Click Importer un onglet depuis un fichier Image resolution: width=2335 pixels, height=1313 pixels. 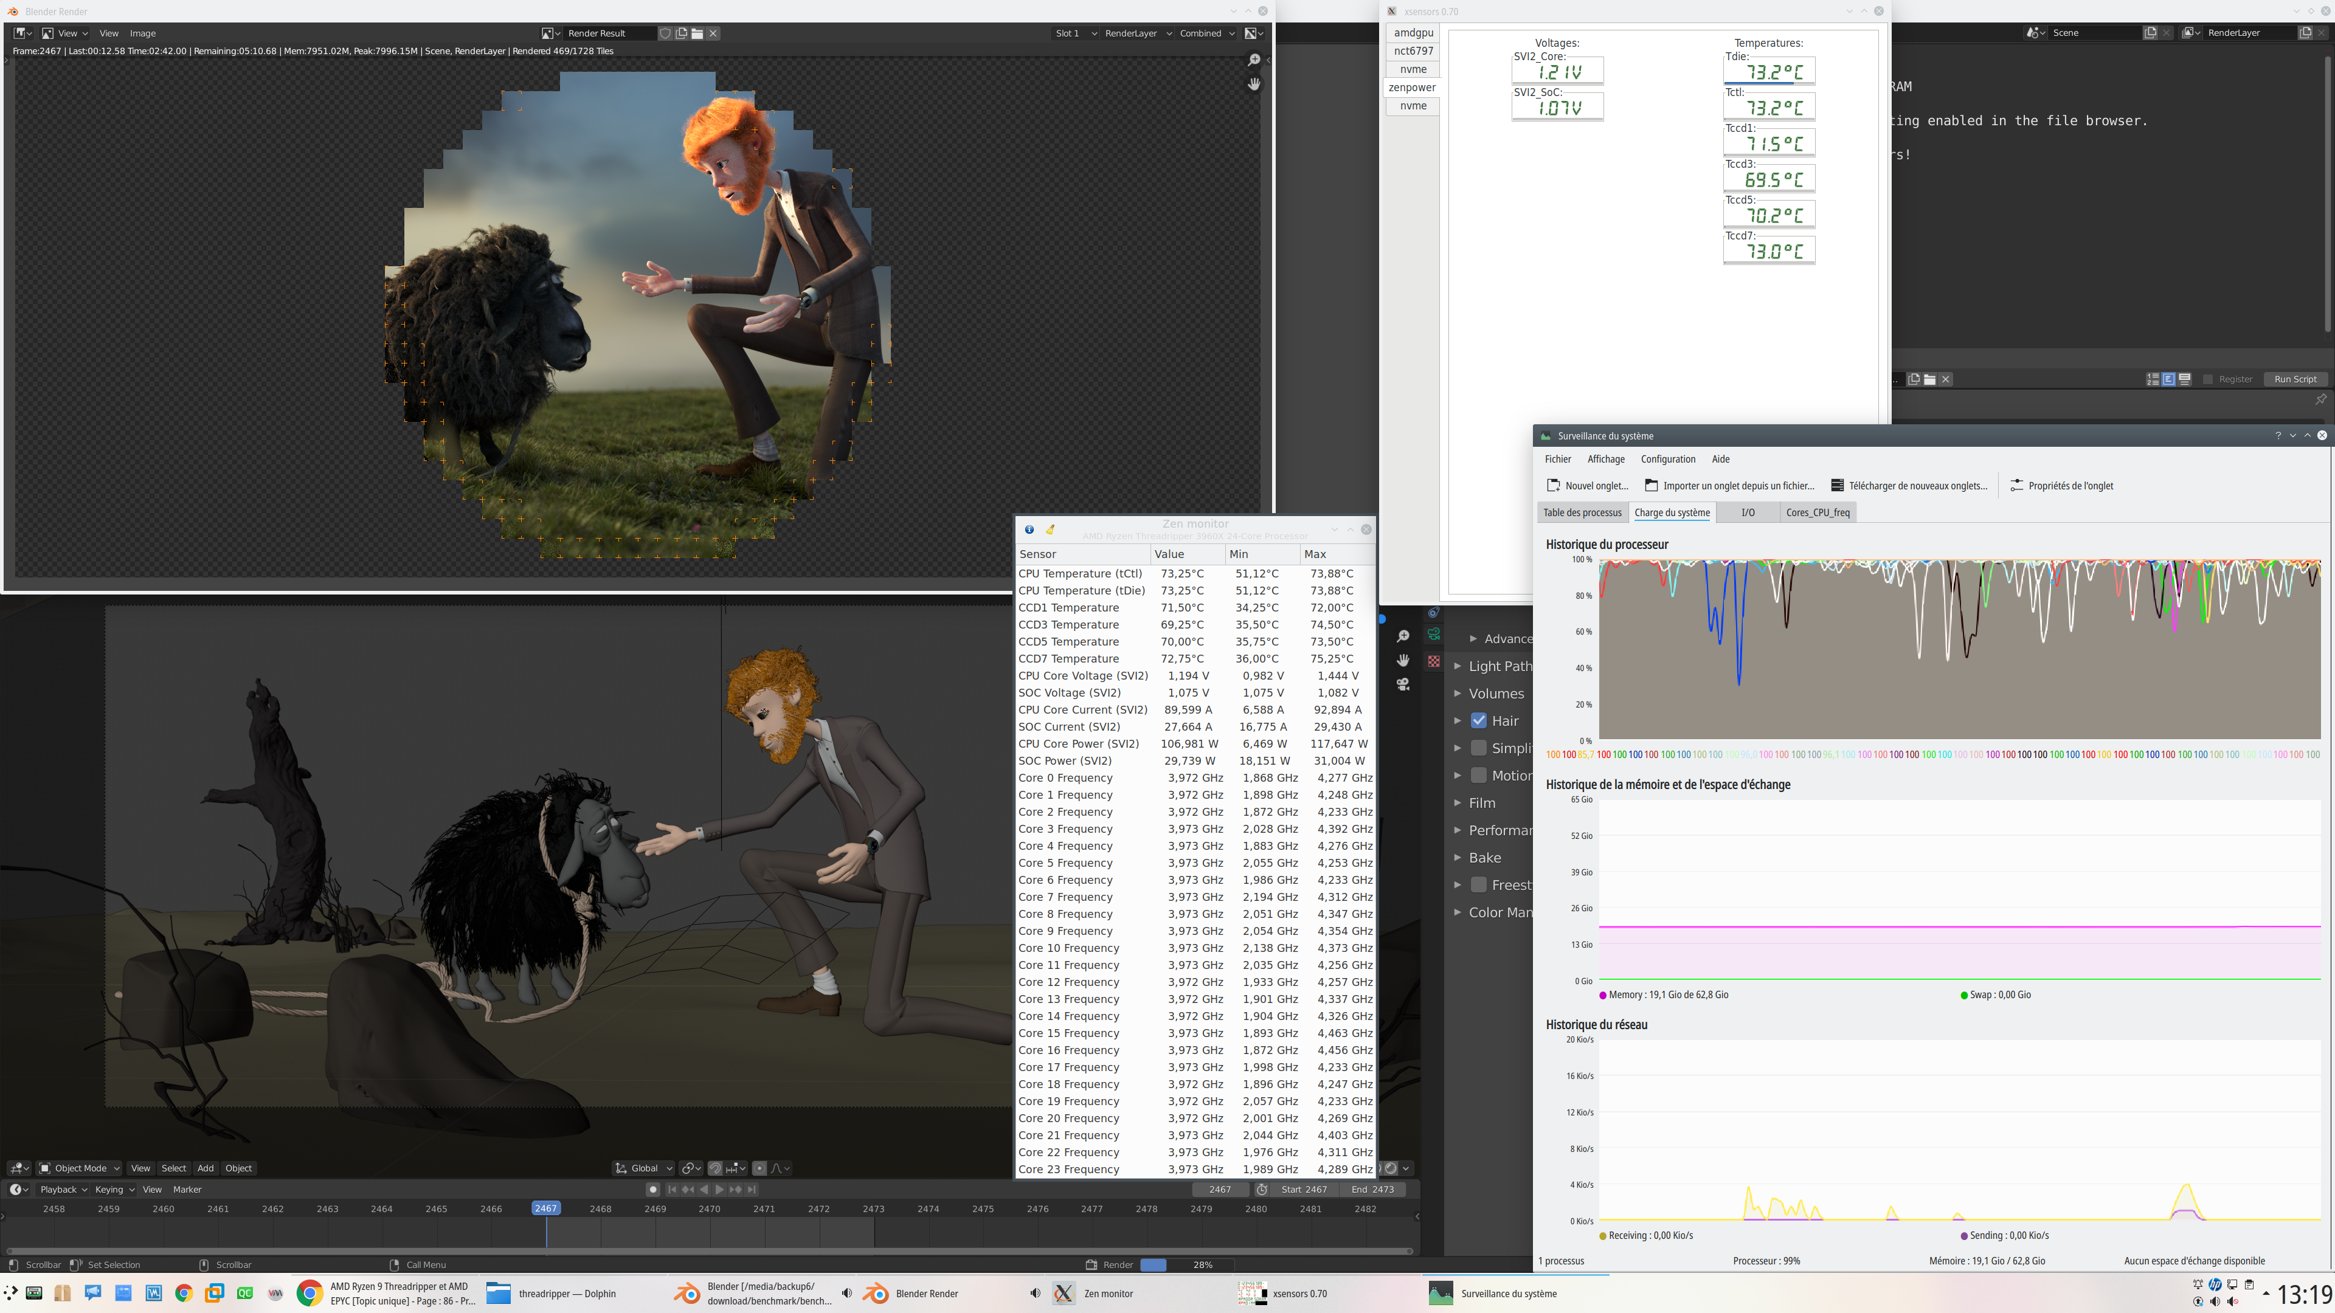pyautogui.click(x=1729, y=486)
